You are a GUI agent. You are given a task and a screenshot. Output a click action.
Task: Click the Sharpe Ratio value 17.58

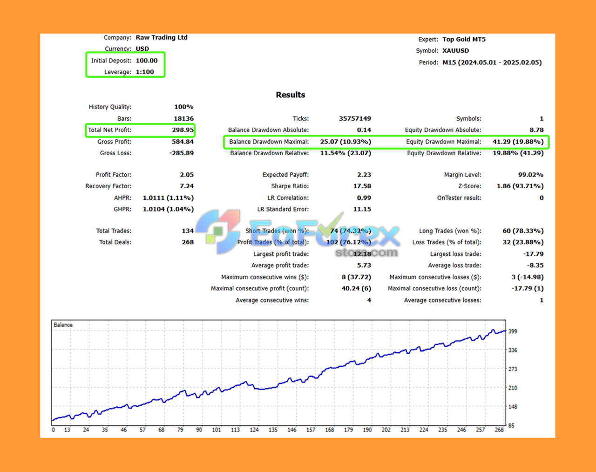pyautogui.click(x=362, y=186)
